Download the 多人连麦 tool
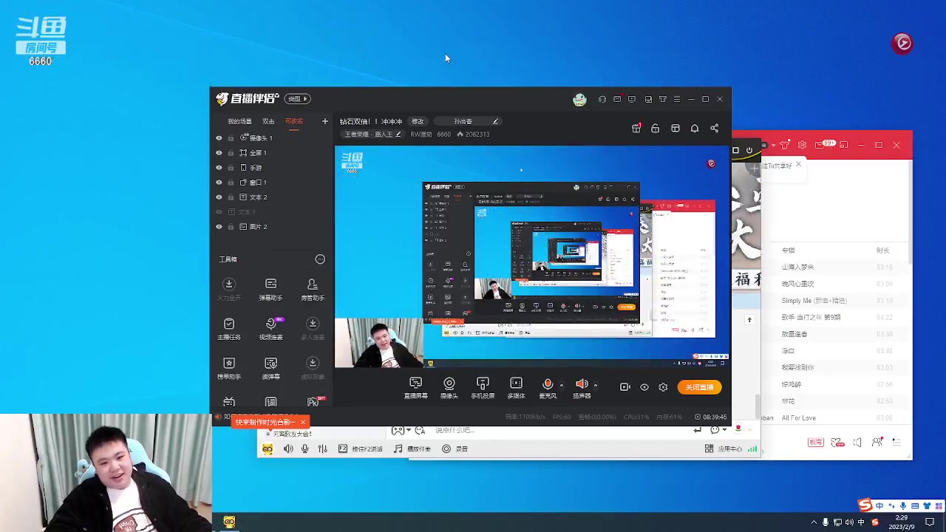This screenshot has width=946, height=532. pos(313,328)
